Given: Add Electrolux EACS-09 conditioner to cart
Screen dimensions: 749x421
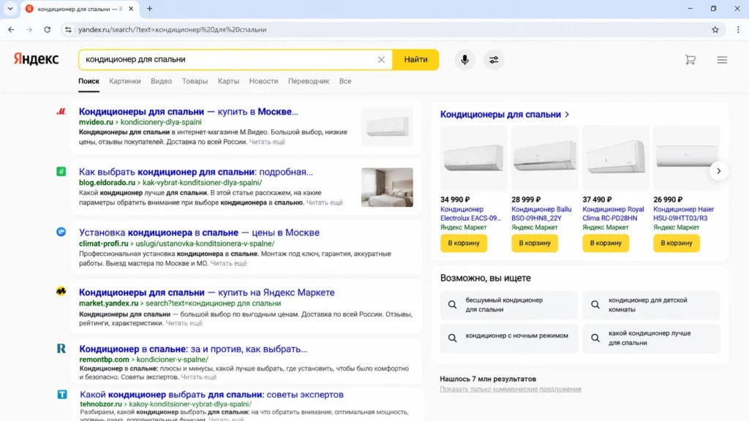Looking at the screenshot, I should click(463, 243).
